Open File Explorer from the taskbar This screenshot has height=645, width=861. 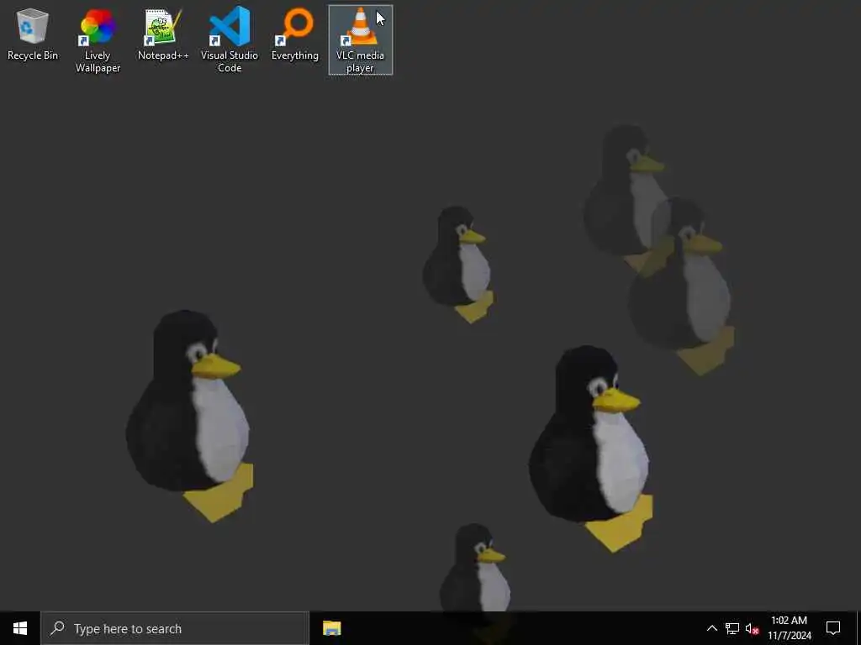click(331, 628)
